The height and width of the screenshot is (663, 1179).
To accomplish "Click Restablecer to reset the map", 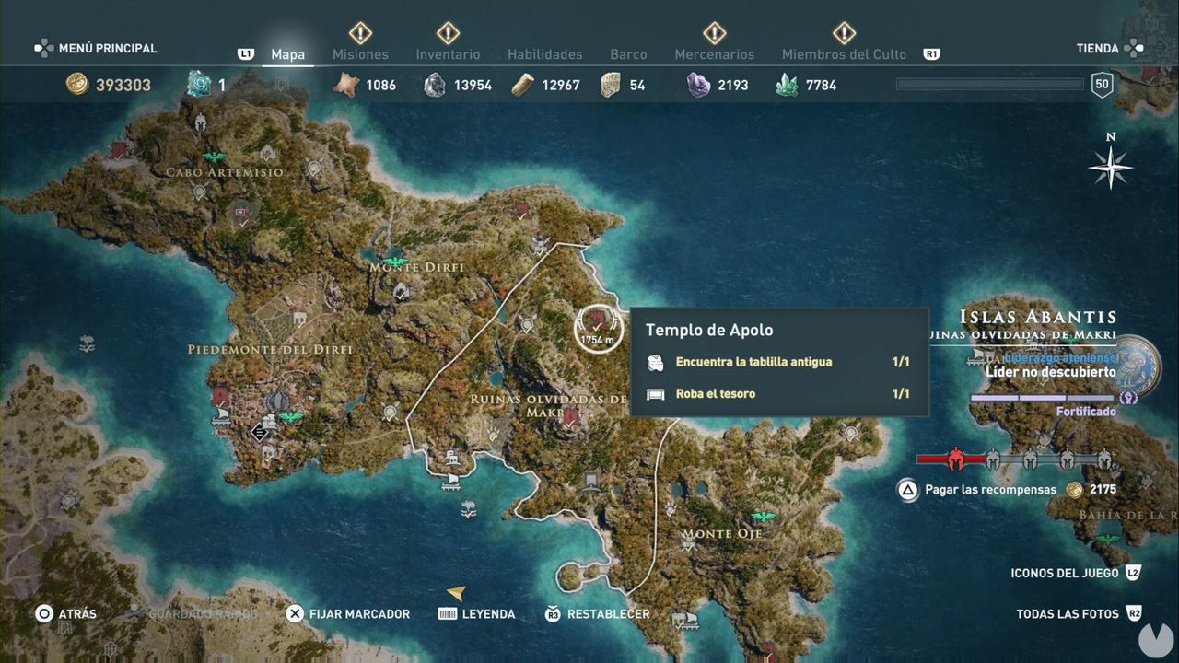I will (x=597, y=613).
